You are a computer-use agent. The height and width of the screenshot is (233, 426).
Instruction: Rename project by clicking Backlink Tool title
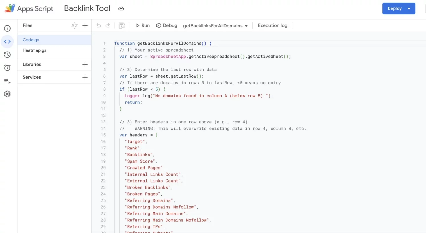(87, 8)
